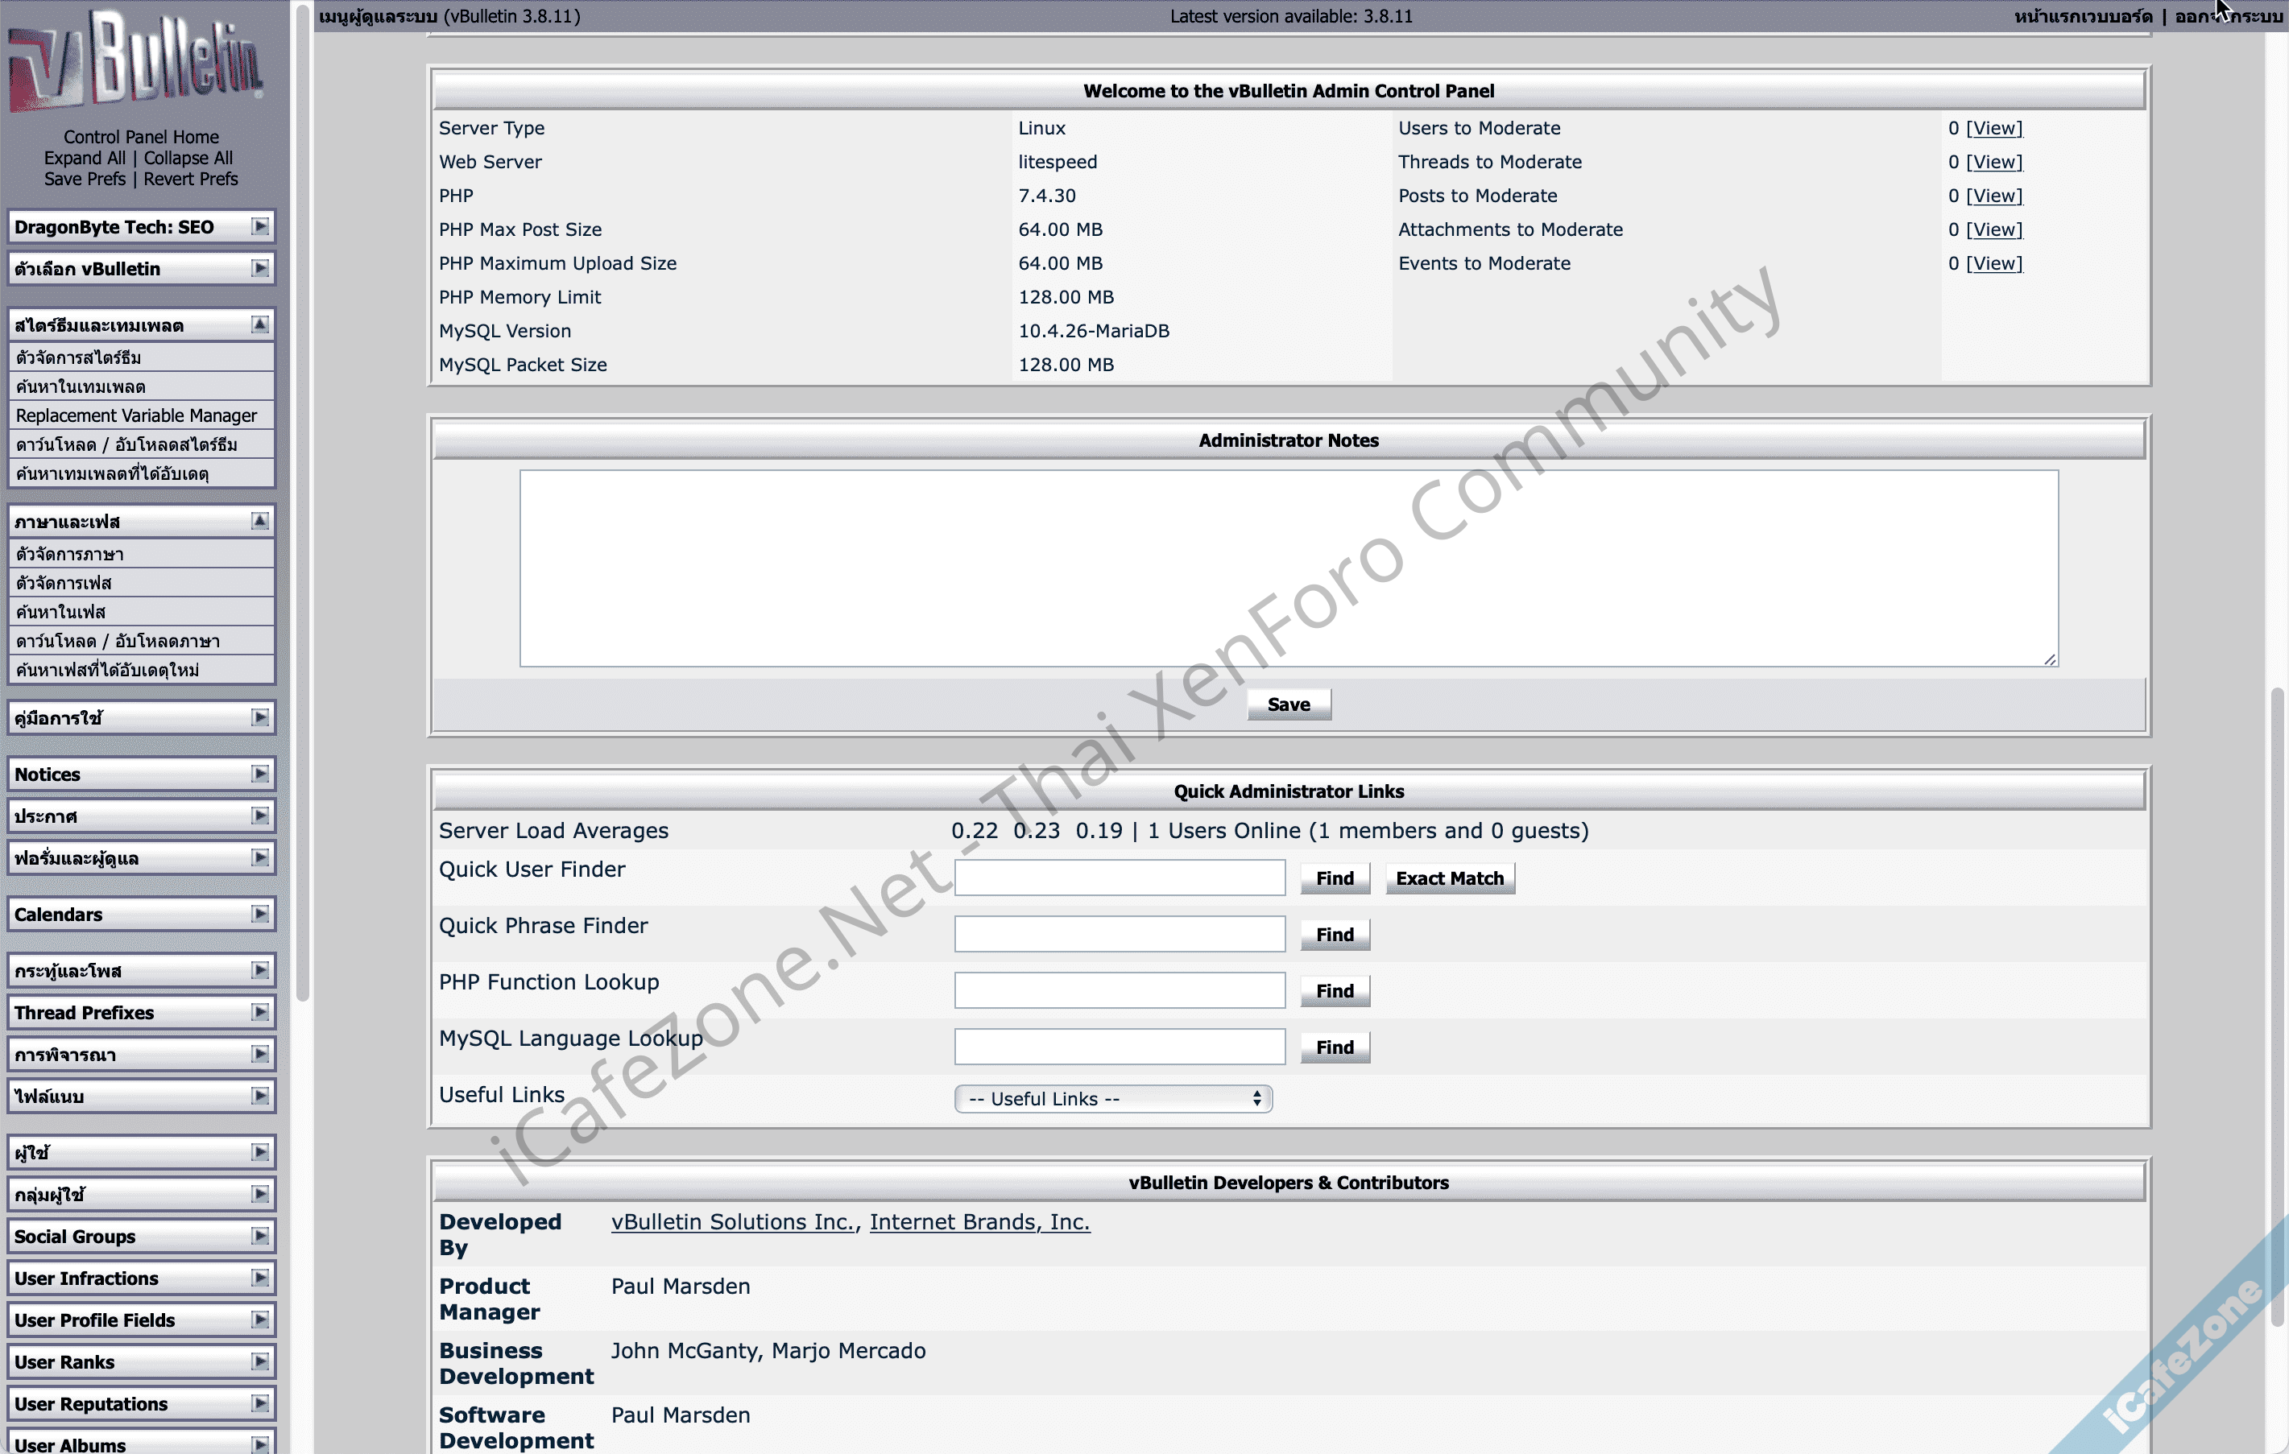Expand the User Reputations section

coord(141,1403)
